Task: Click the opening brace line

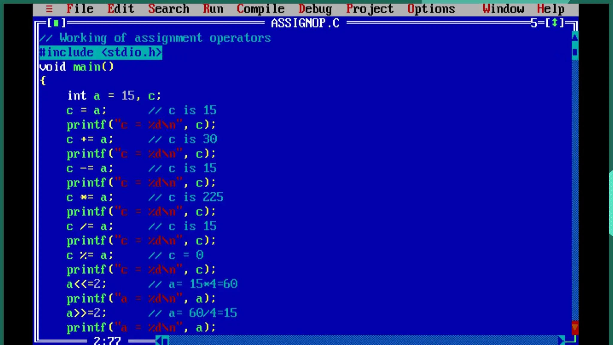Action: point(43,81)
